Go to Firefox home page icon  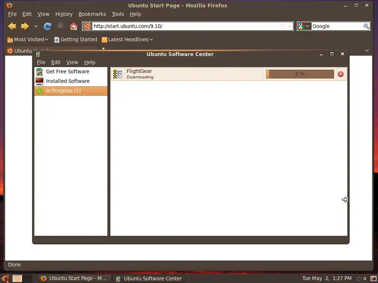coord(74,26)
